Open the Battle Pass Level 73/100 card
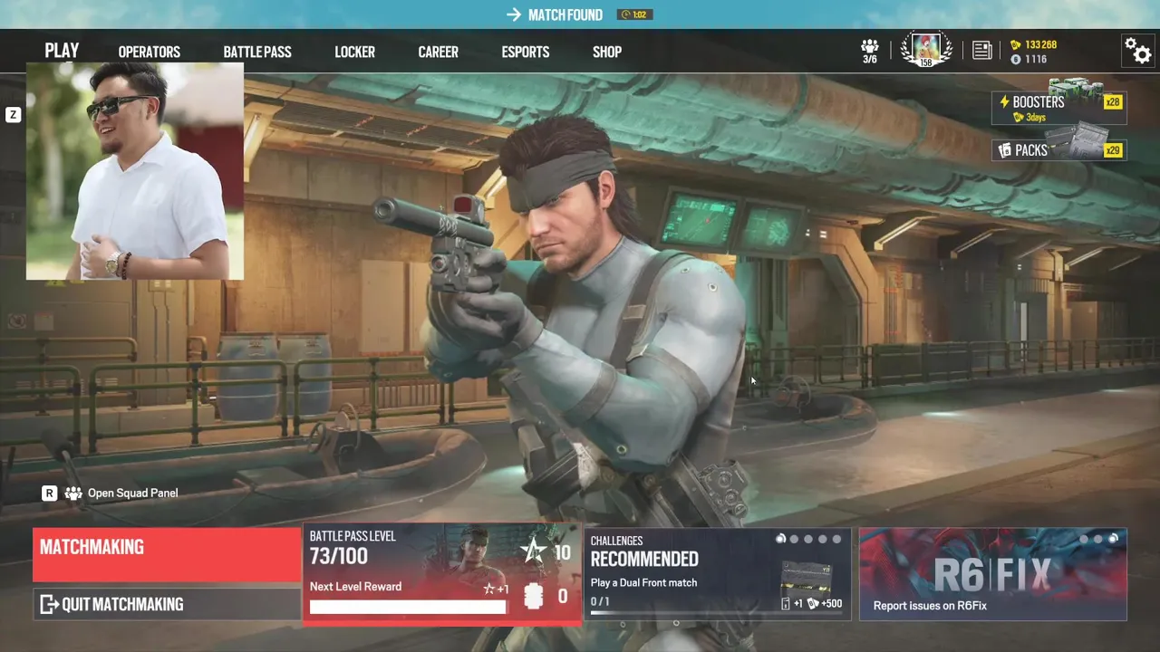1160x652 pixels. 441,573
